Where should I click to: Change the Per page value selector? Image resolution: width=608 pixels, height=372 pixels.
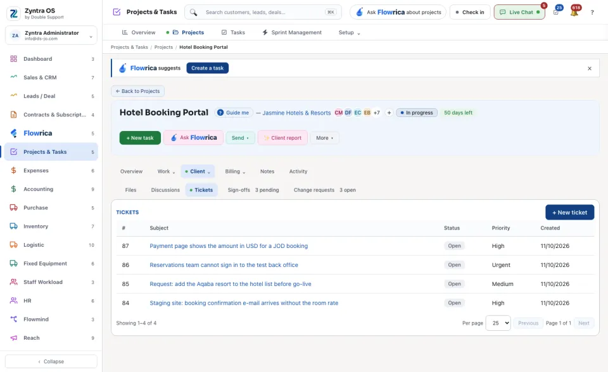498,323
